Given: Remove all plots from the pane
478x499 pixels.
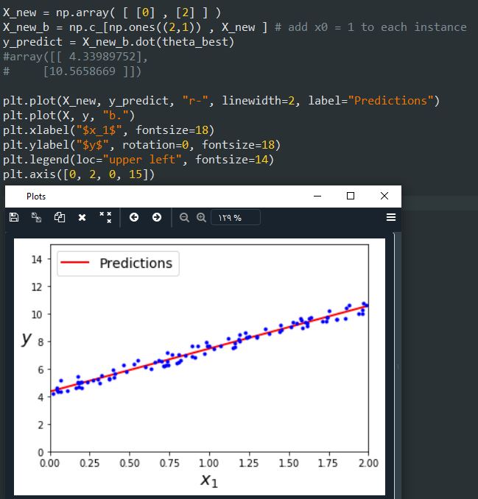Looking at the screenshot, I should pos(105,218).
